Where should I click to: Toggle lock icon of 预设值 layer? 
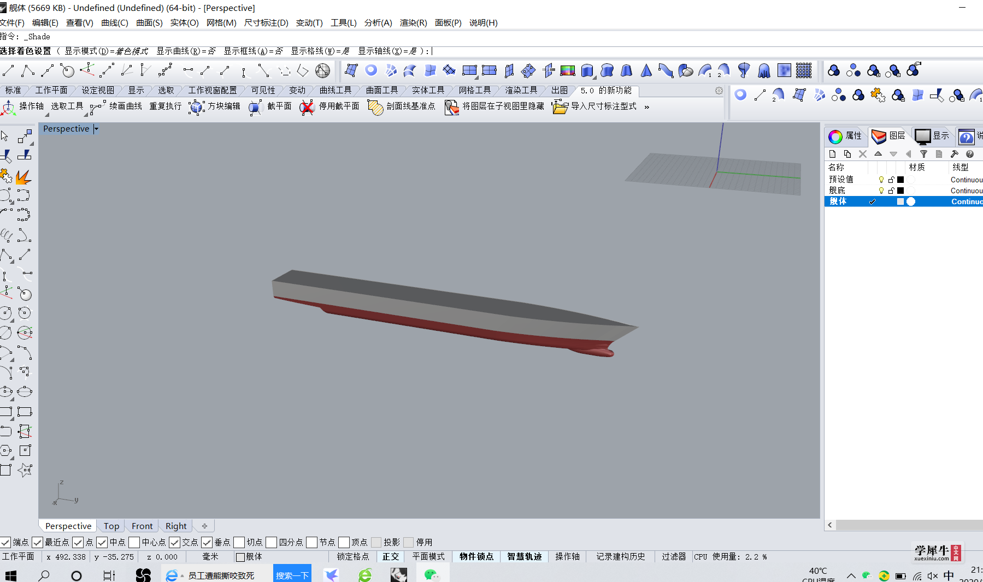(x=891, y=180)
